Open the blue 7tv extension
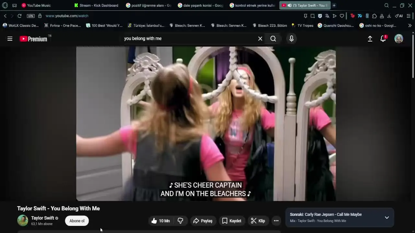The height and width of the screenshot is (233, 415). (360, 16)
